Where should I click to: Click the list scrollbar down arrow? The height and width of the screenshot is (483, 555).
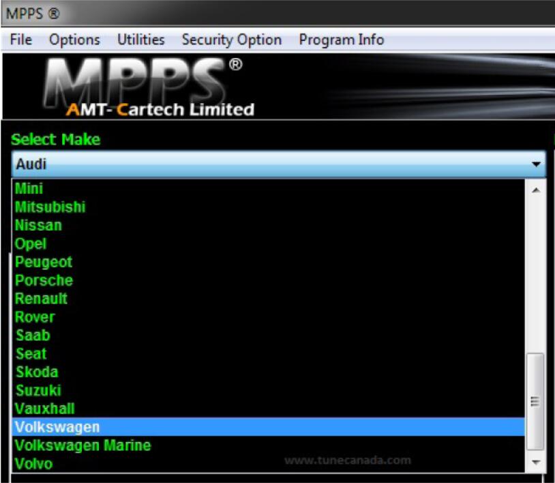coord(535,462)
